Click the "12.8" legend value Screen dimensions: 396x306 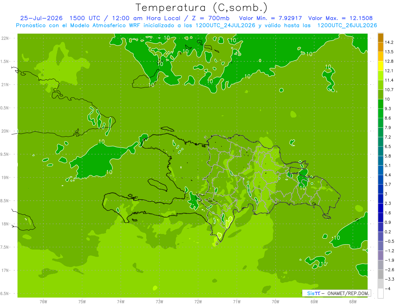click(x=389, y=61)
